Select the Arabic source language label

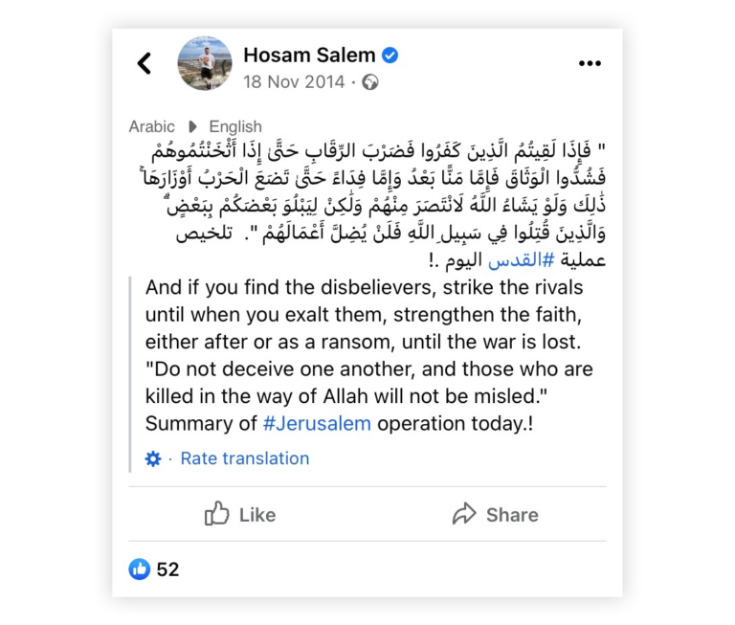coord(151,126)
